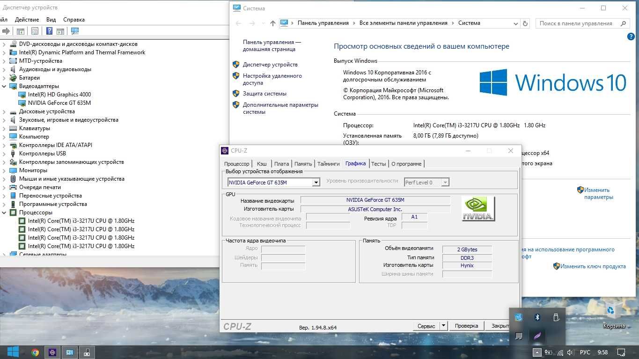Expand the DVD-дисководы tree node

click(4, 44)
